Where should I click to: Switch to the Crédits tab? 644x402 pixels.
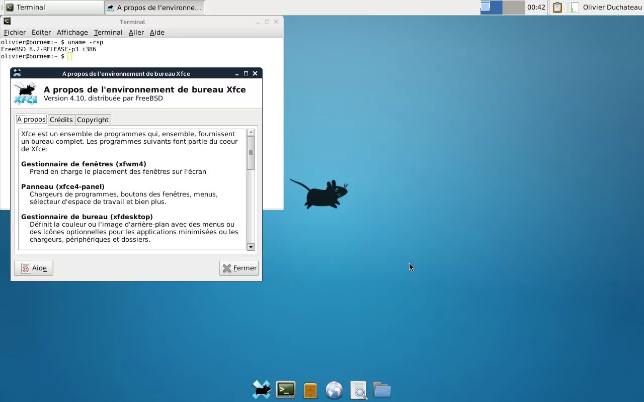click(x=61, y=120)
